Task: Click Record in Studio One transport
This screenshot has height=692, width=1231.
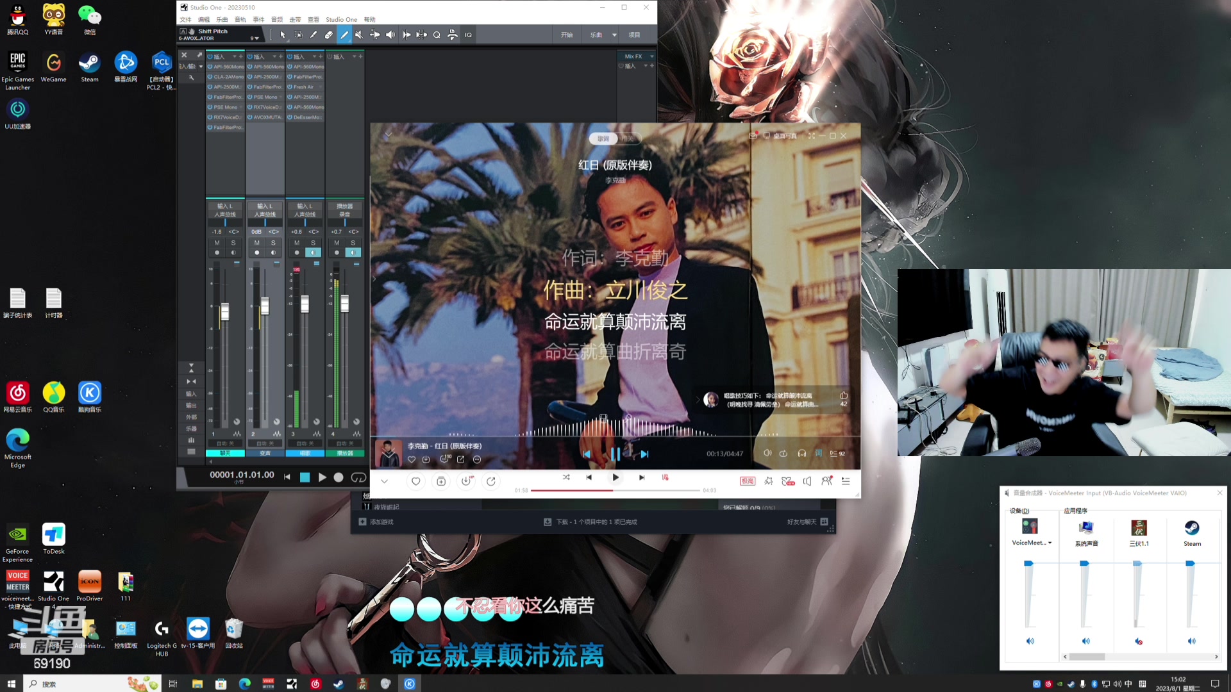Action: click(x=339, y=477)
